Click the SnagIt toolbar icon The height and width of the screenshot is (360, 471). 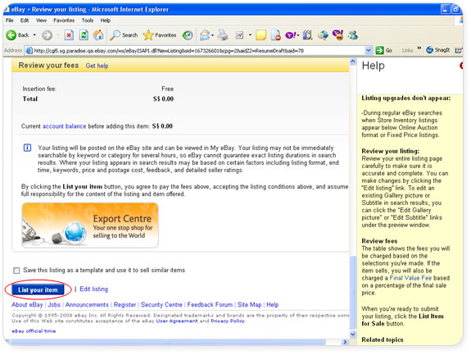click(x=437, y=50)
